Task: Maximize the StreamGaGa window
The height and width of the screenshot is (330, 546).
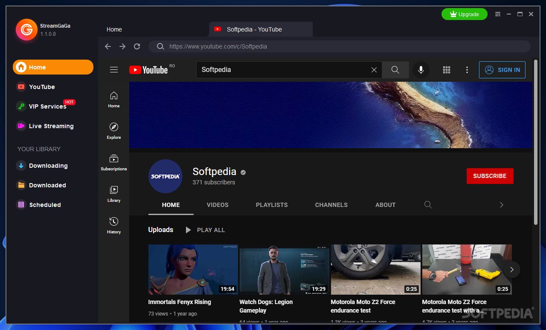Action: tap(520, 14)
